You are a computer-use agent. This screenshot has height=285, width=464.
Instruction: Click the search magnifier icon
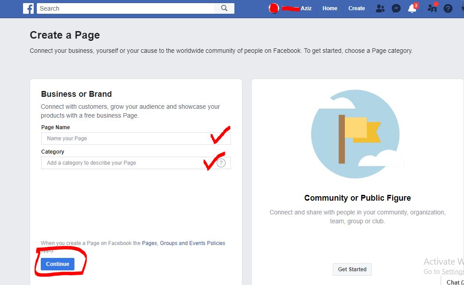pos(224,8)
